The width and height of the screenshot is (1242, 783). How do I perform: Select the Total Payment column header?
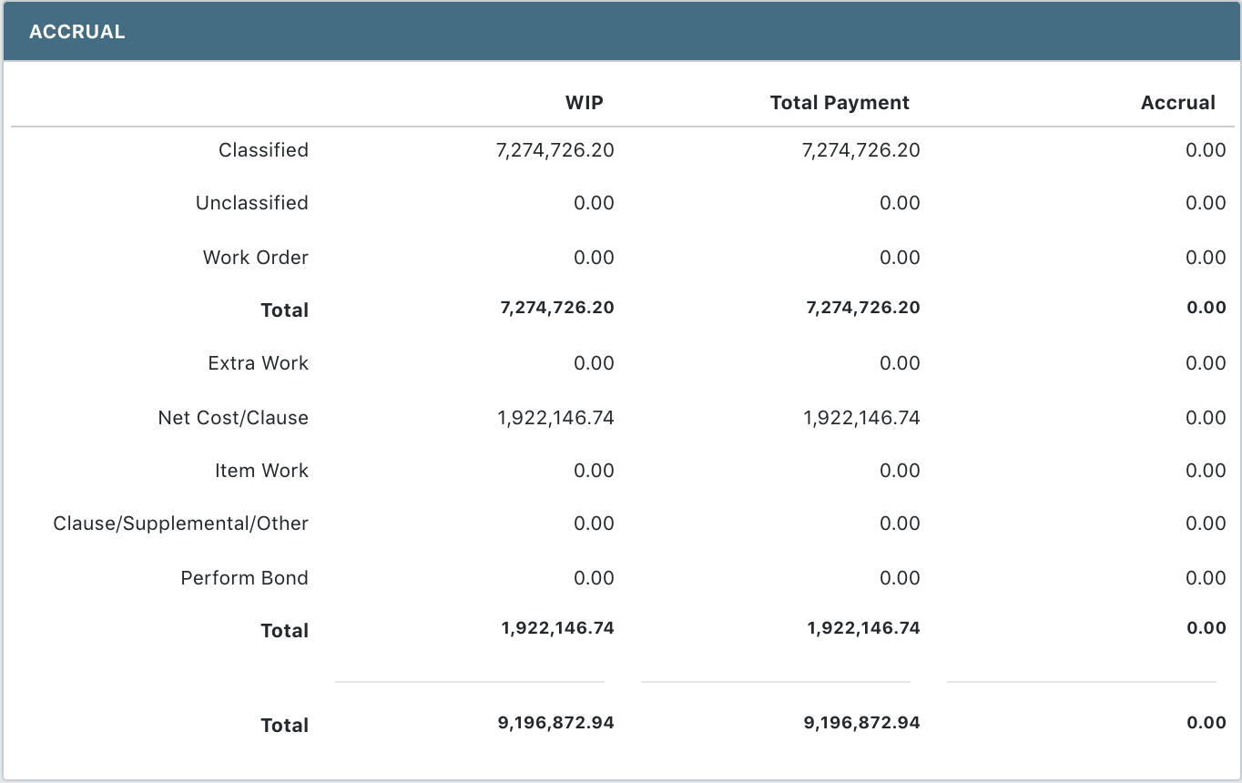click(x=840, y=103)
